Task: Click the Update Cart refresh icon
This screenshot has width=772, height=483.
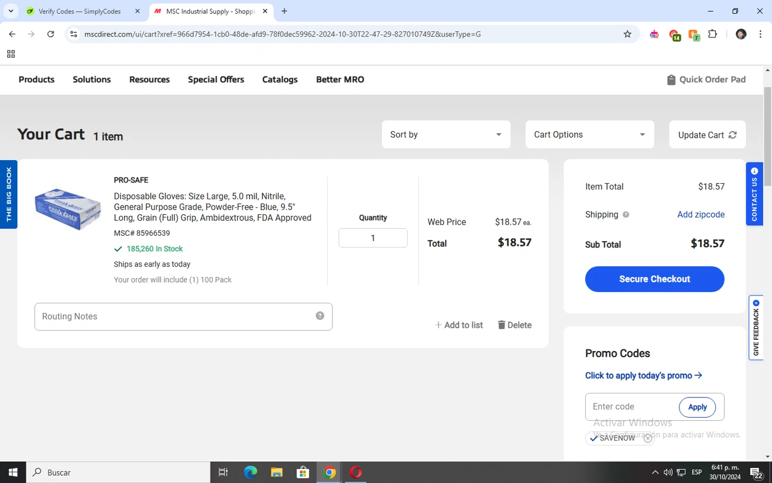Action: pos(732,135)
